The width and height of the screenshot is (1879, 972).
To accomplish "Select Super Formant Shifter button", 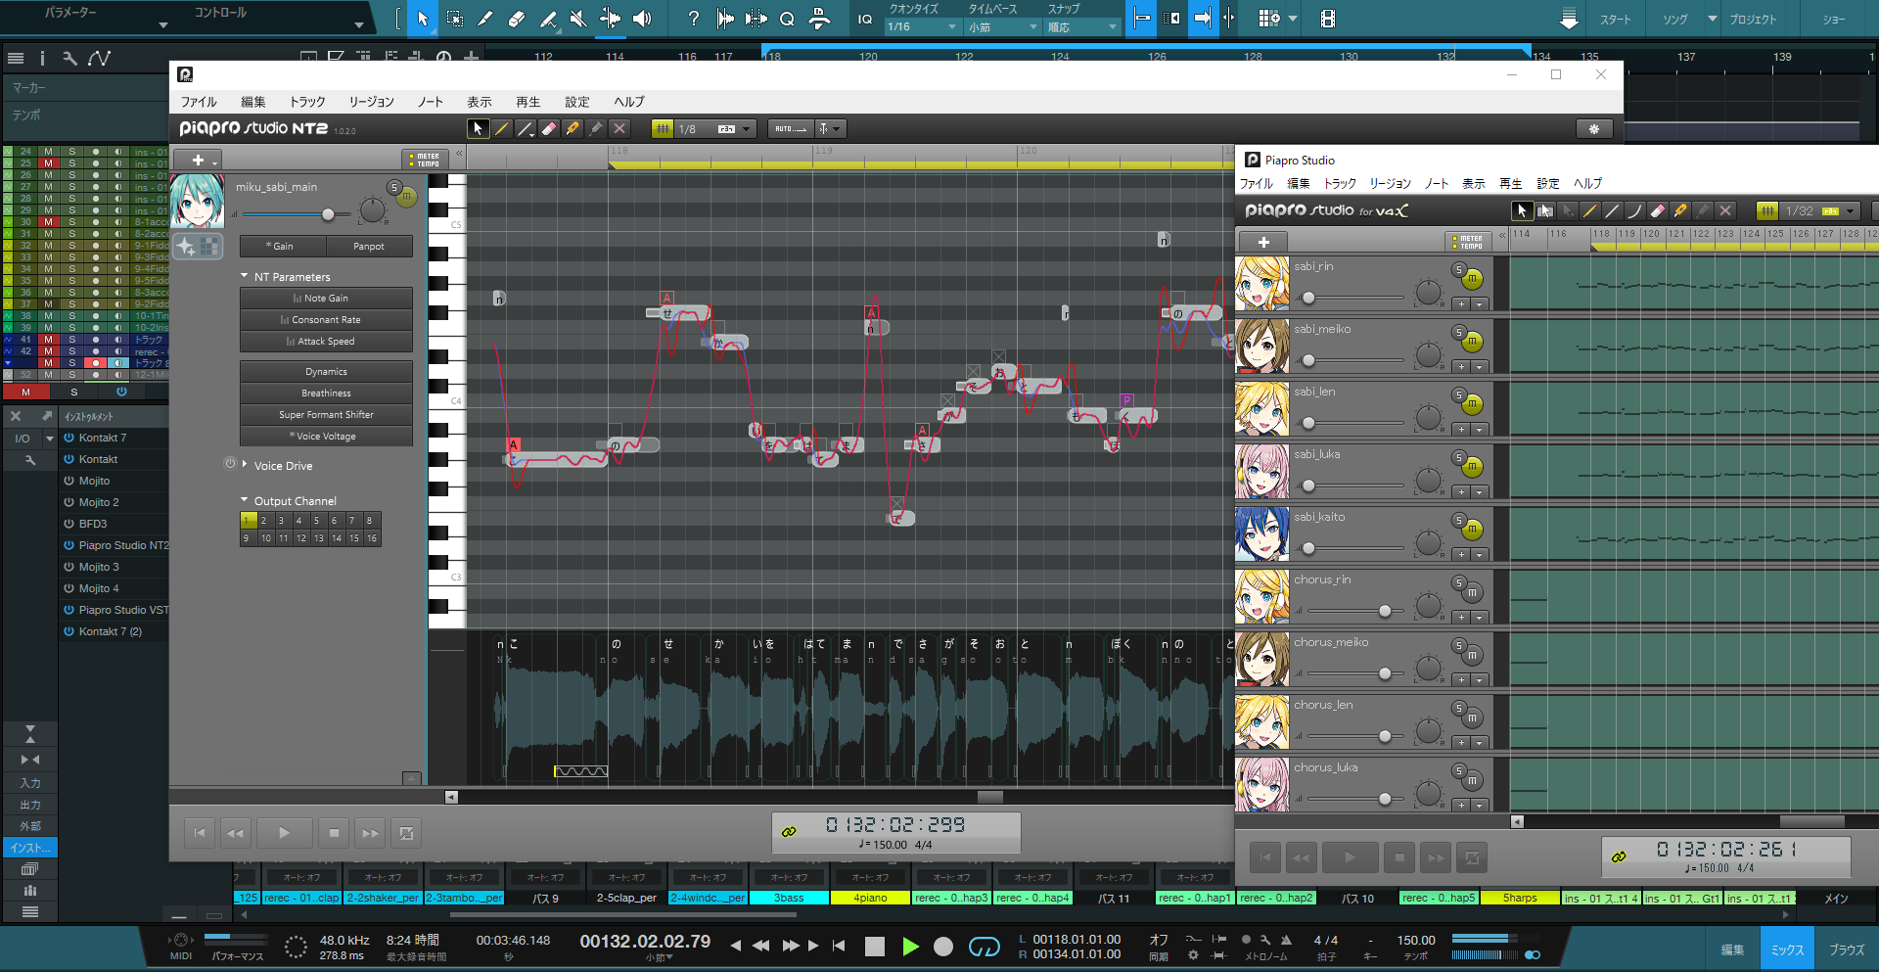I will (326, 415).
